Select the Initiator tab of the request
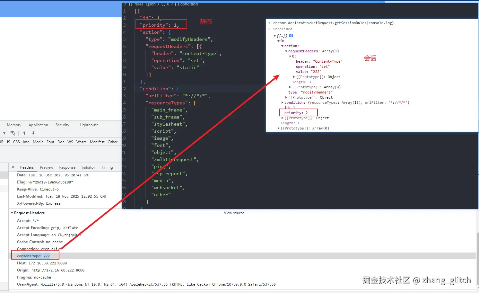This screenshot has width=479, height=293. click(88, 167)
